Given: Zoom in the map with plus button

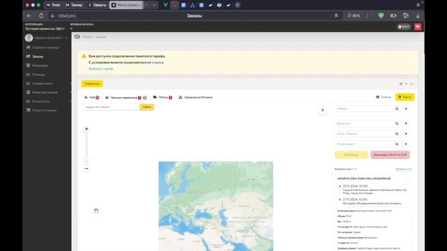Looking at the screenshot, I should coord(87,129).
